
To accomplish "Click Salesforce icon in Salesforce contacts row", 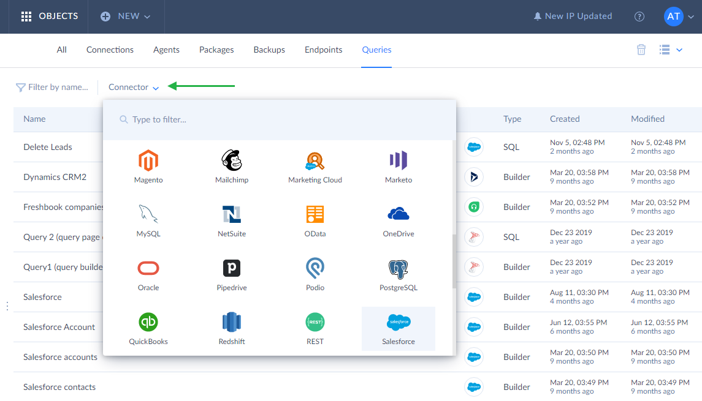I will pos(474,387).
